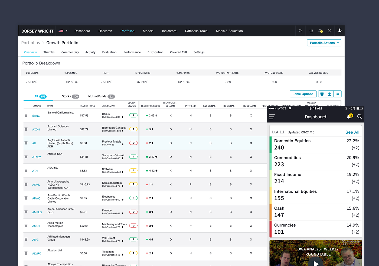
Task: Open the Media & Education menu
Action: click(229, 31)
